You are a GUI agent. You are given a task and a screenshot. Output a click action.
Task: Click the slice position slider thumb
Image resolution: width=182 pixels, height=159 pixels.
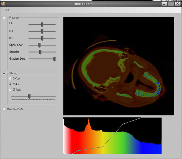(x=29, y=96)
